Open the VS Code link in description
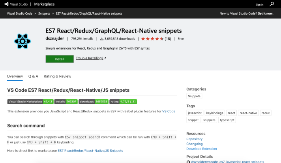This screenshot has height=163, width=281. 169,111
